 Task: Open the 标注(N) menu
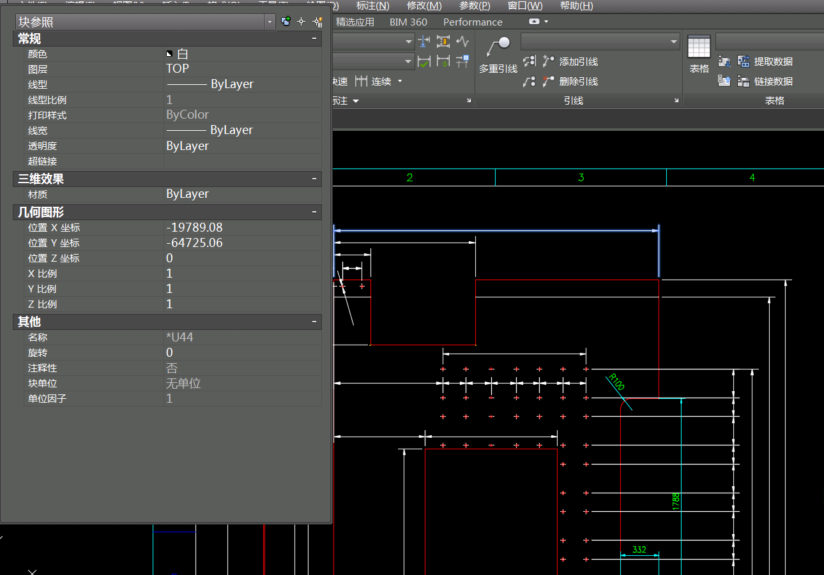click(x=372, y=6)
